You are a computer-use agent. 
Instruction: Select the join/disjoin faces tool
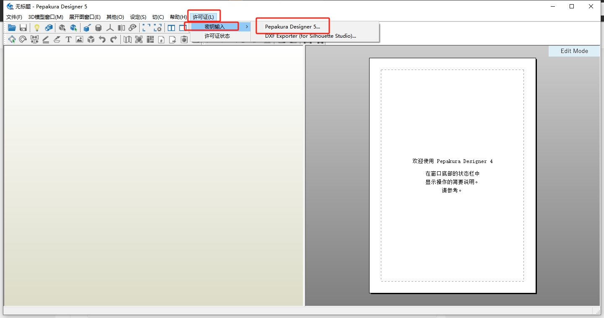coord(34,39)
